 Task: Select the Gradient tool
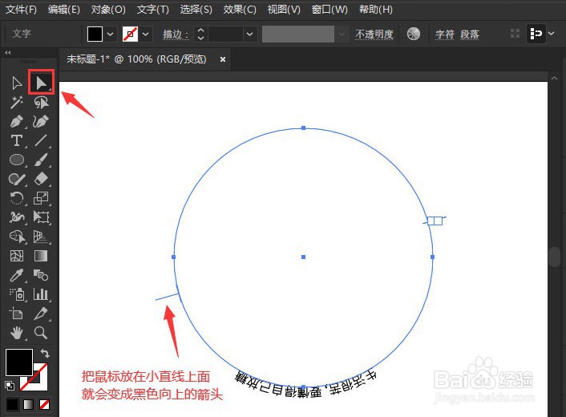[41, 256]
